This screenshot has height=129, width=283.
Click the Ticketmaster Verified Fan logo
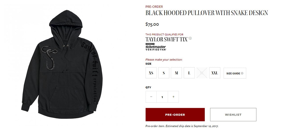(156, 47)
